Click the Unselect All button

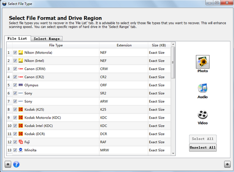click(x=203, y=147)
